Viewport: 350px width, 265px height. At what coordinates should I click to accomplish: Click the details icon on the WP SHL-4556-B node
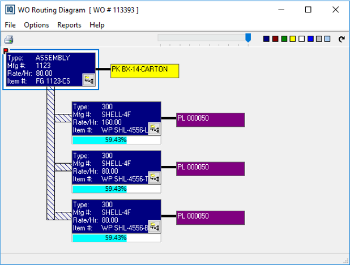tap(154, 226)
